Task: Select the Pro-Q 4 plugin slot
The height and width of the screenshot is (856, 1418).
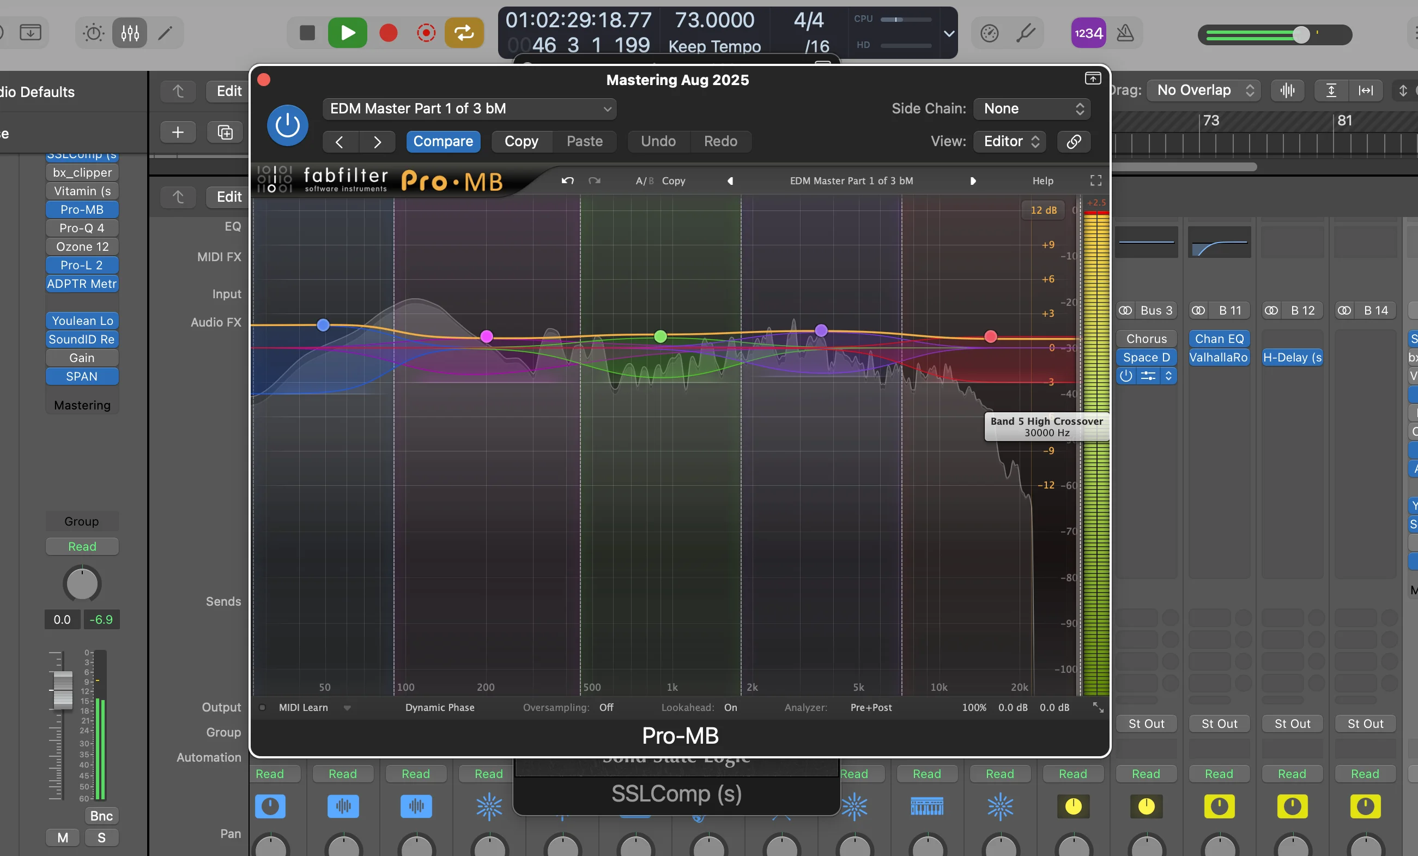Action: point(81,228)
